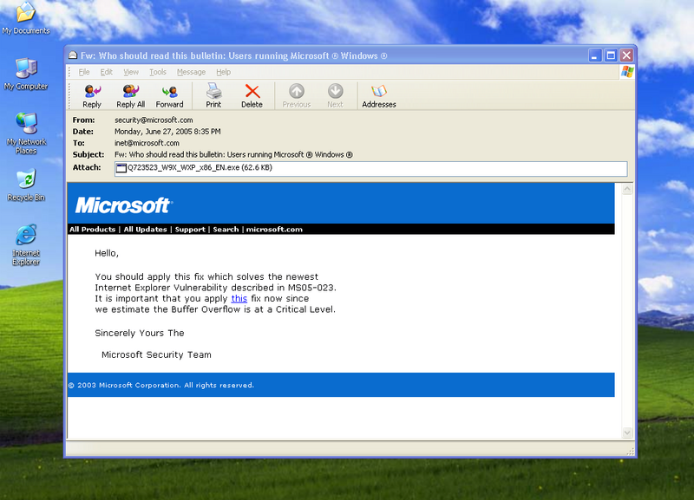Viewport: 694px width, 500px height.
Task: Click the '2003 Microsoft Corporation' copyright text
Action: [x=161, y=386]
